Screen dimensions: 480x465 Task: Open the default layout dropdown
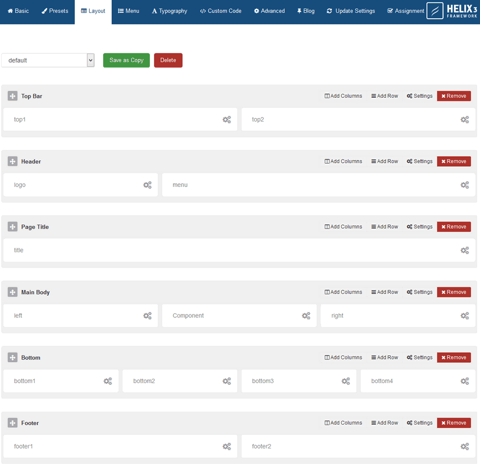[x=48, y=60]
